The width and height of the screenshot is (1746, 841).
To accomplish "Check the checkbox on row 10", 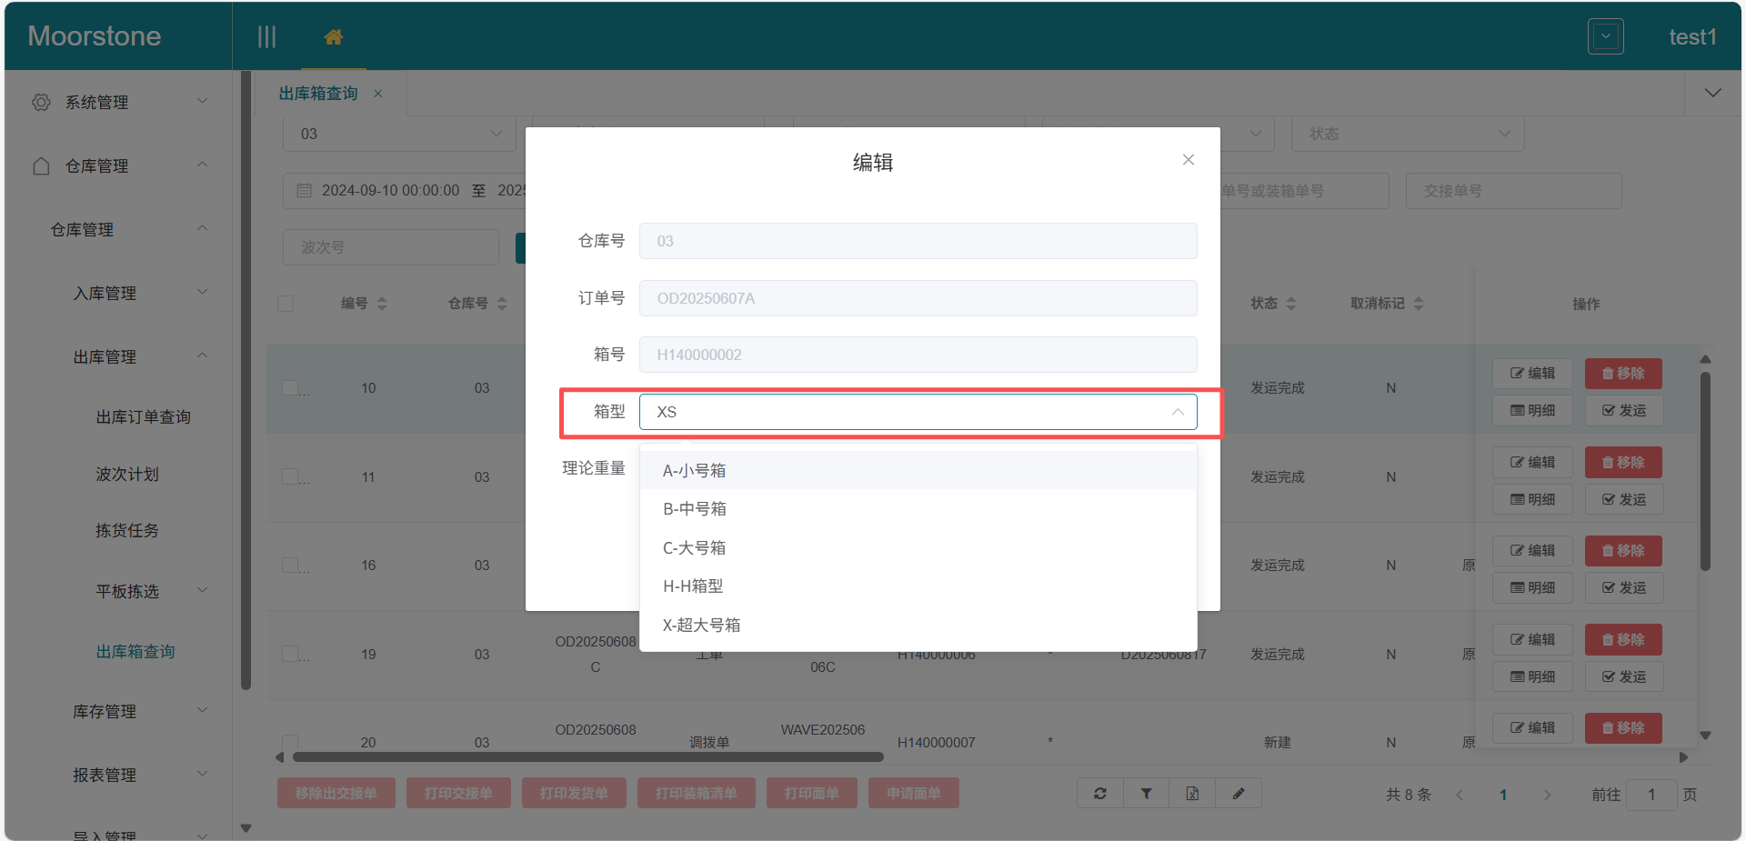I will (x=291, y=387).
